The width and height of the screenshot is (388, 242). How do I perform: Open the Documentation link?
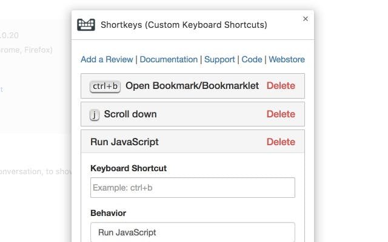(169, 59)
